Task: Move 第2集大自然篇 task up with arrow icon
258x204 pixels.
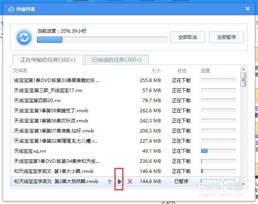Action: (x=110, y=181)
